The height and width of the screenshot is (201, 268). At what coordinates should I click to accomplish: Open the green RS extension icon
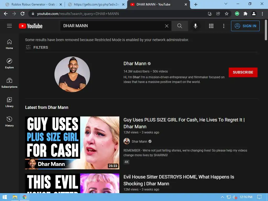(237, 14)
